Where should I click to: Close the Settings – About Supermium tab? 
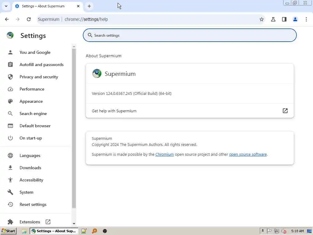78,6
